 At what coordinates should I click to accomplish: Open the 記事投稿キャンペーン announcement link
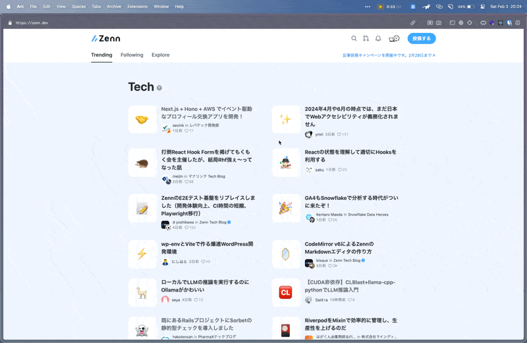pos(389,55)
